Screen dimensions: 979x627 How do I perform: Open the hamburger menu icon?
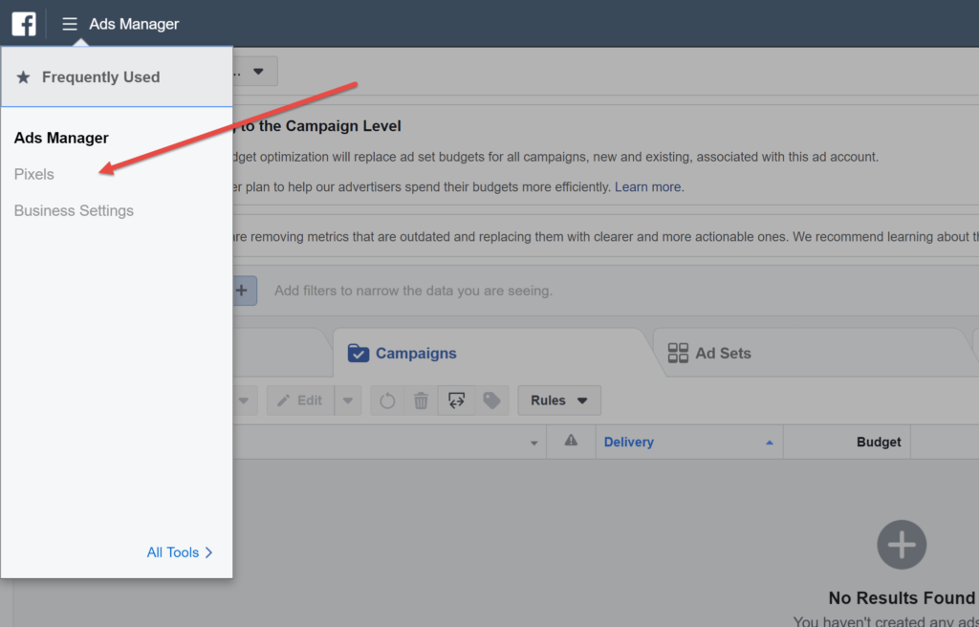coord(69,24)
